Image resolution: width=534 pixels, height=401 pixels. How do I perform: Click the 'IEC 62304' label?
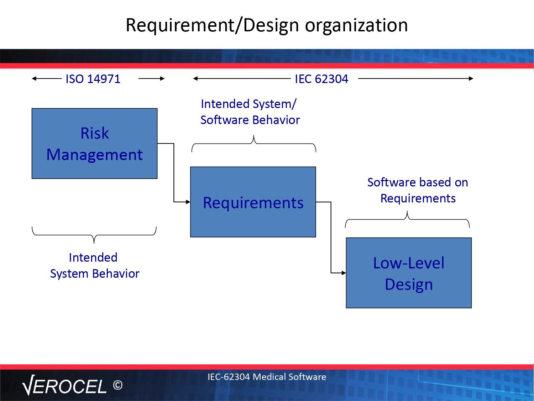coord(321,79)
